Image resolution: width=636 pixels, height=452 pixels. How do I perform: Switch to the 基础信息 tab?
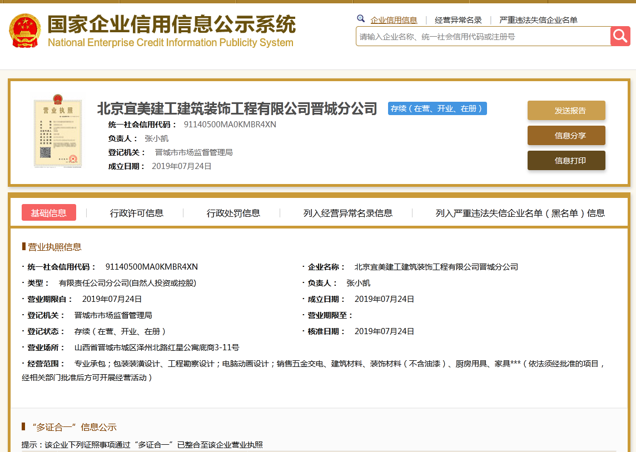pyautogui.click(x=49, y=212)
